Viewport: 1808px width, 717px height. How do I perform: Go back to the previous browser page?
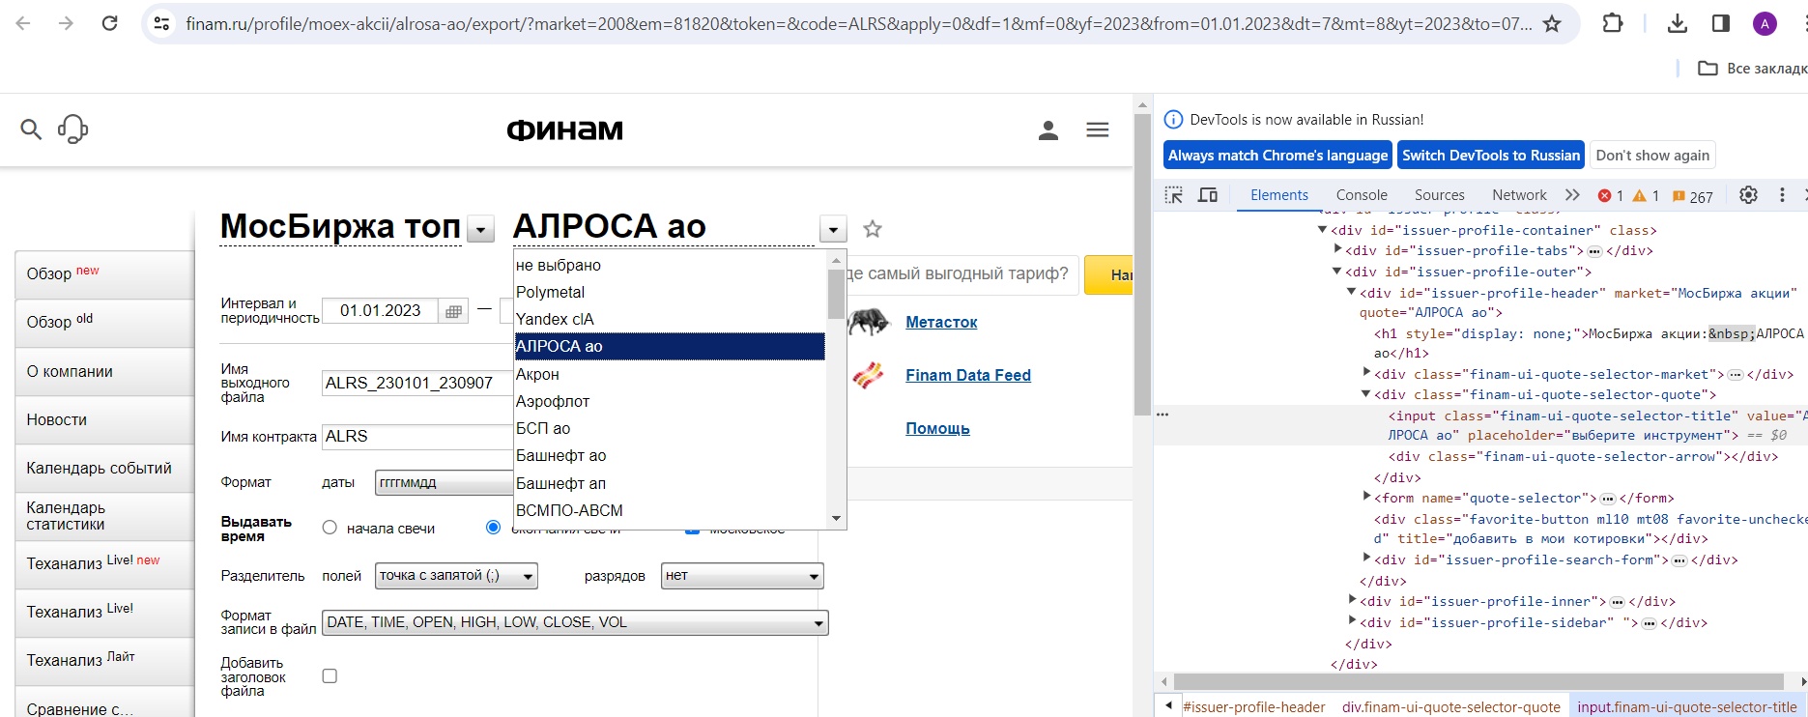(23, 23)
